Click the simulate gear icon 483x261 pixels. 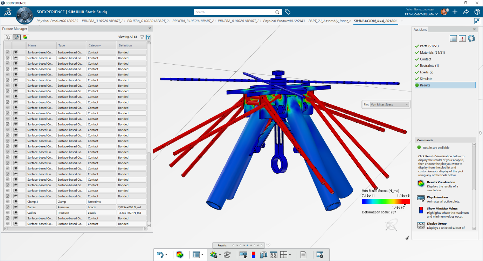[214, 255]
